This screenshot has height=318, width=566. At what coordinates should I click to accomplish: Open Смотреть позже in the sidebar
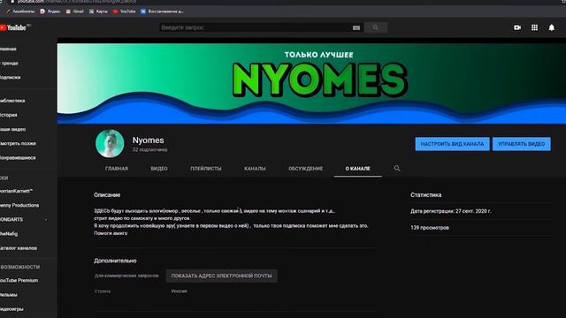click(18, 143)
